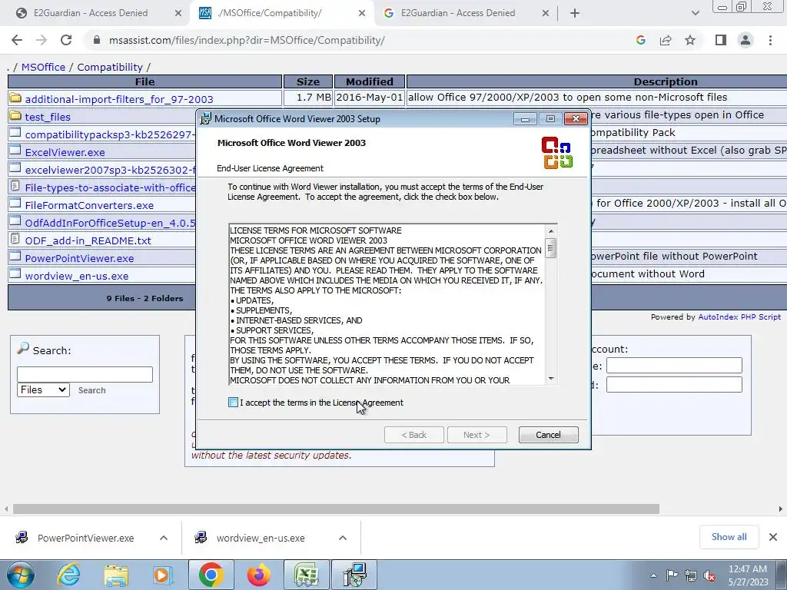Open AutoIndex PHP Script link
Image resolution: width=787 pixels, height=590 pixels.
click(739, 317)
